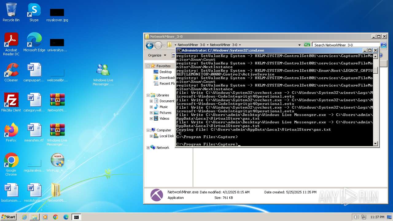This screenshot has height=221, width=393.
Task: Open Edge from the taskbar
Action: [66, 217]
